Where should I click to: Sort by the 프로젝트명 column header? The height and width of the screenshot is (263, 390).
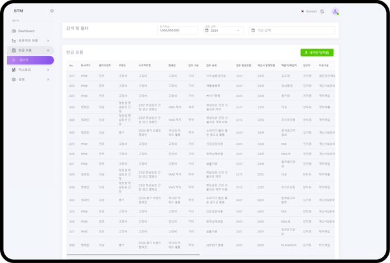tap(145, 66)
